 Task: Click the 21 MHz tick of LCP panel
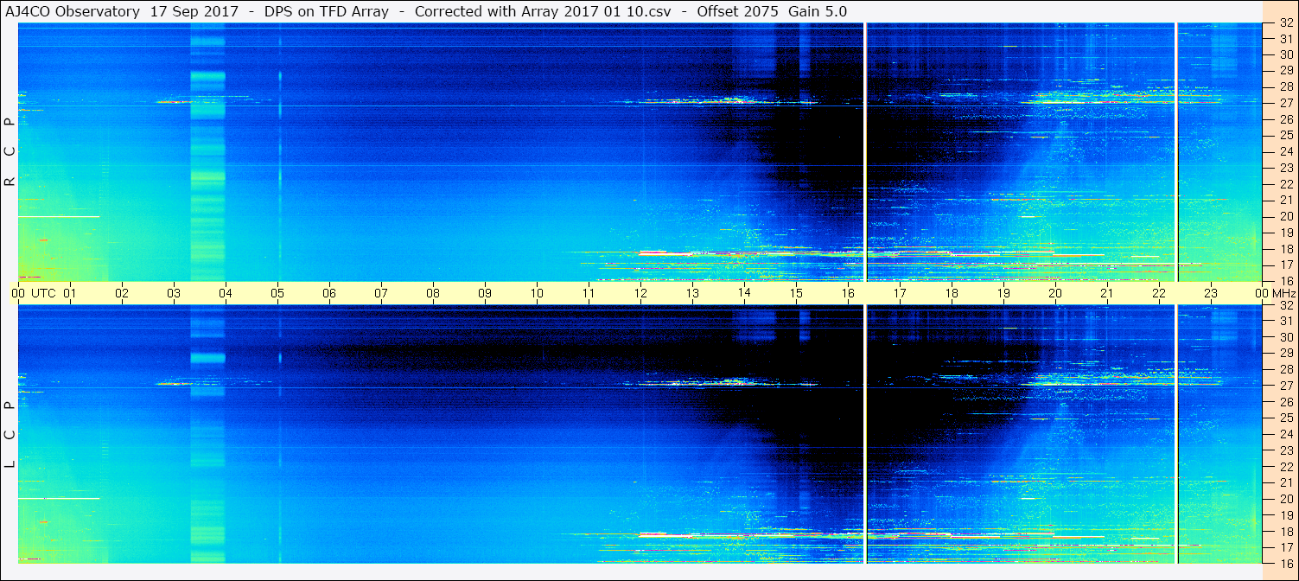[x=1285, y=482]
